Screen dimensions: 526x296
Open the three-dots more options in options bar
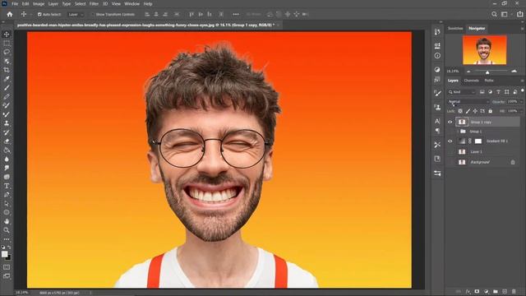tap(236, 14)
